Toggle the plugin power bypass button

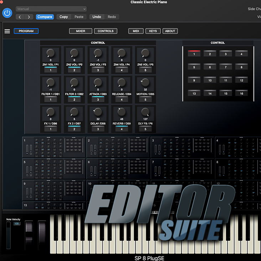click(x=7, y=13)
